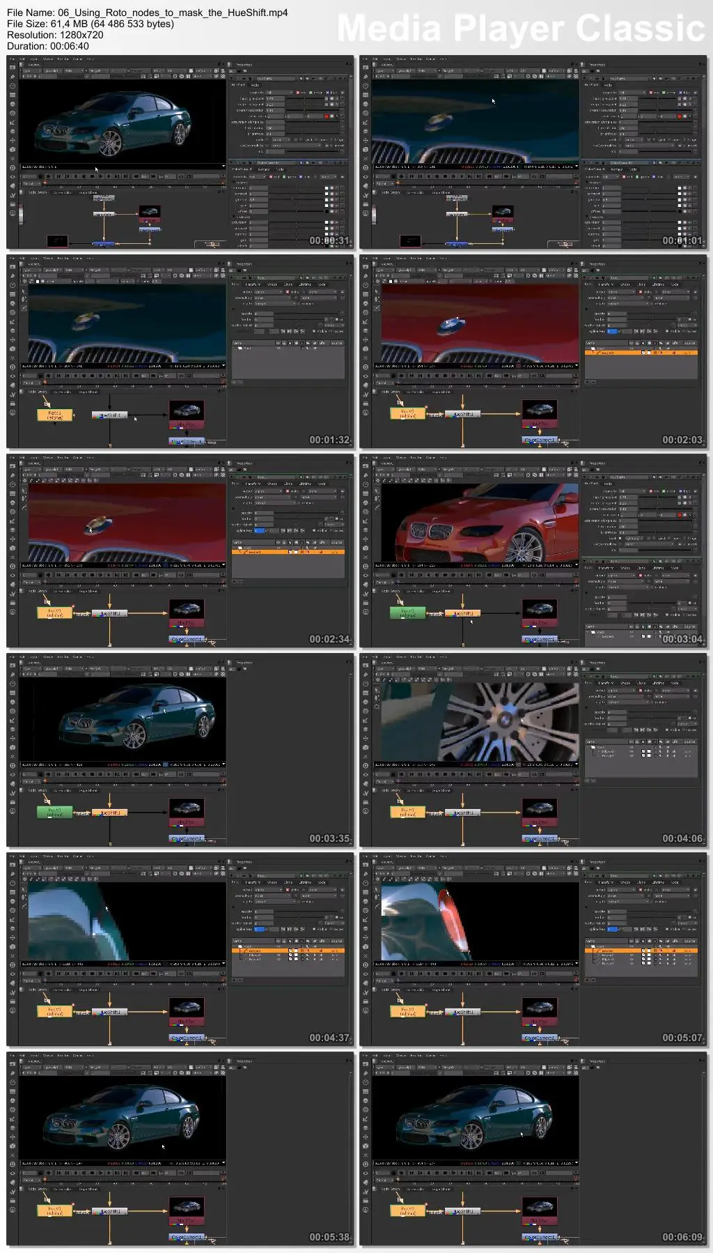View the frame thumbnail stamped 00:05:07

pyautogui.click(x=533, y=949)
